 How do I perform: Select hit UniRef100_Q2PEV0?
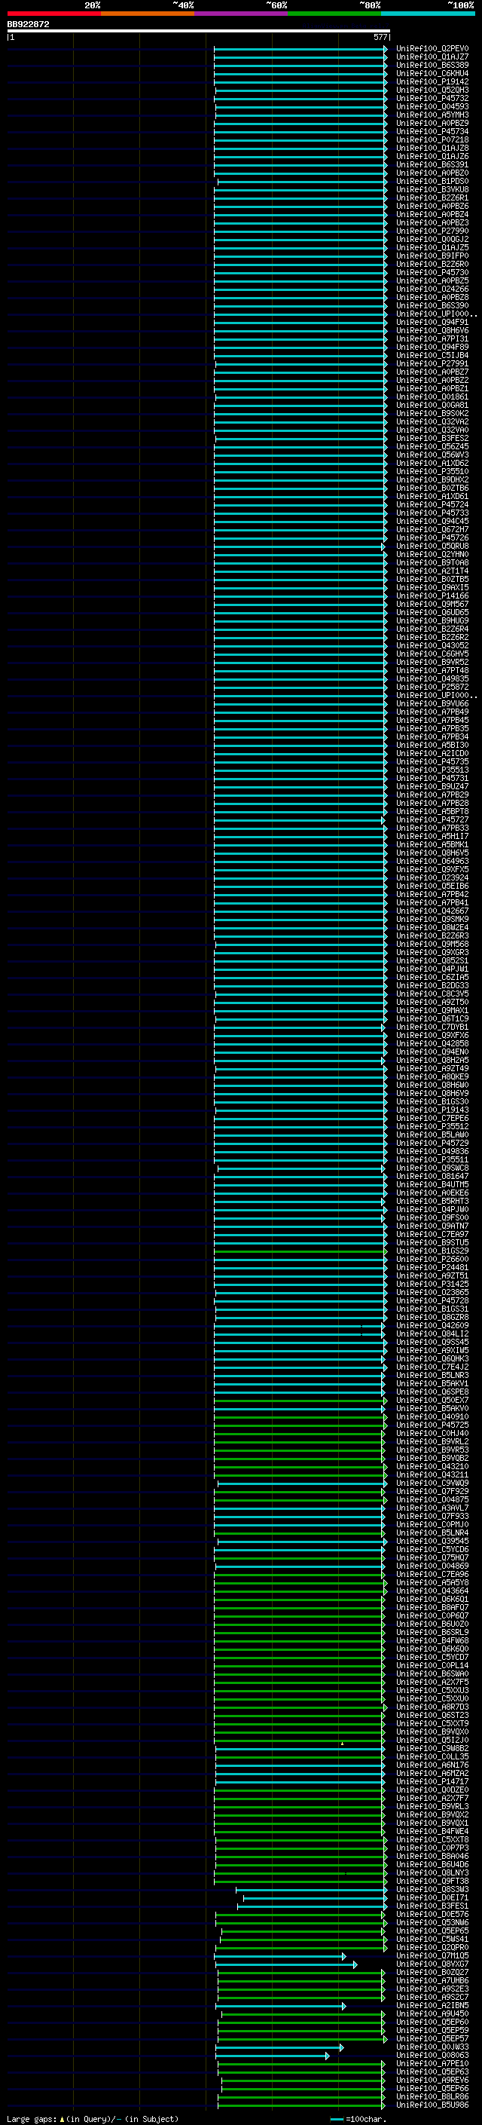tap(432, 49)
